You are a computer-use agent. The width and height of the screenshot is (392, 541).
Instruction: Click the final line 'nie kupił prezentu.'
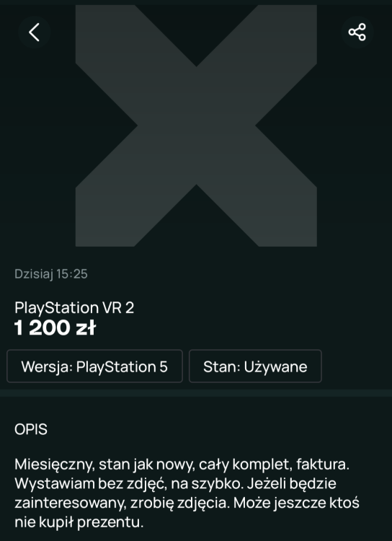click(x=79, y=523)
